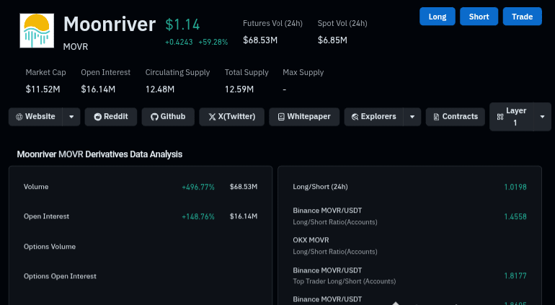Open the Contracts button
The width and height of the screenshot is (555, 305).
[x=456, y=117]
